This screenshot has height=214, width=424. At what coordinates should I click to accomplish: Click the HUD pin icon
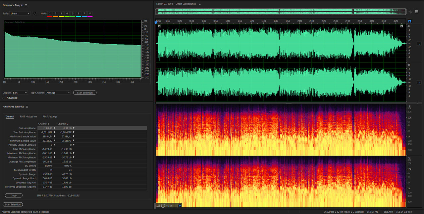[x=180, y=205]
